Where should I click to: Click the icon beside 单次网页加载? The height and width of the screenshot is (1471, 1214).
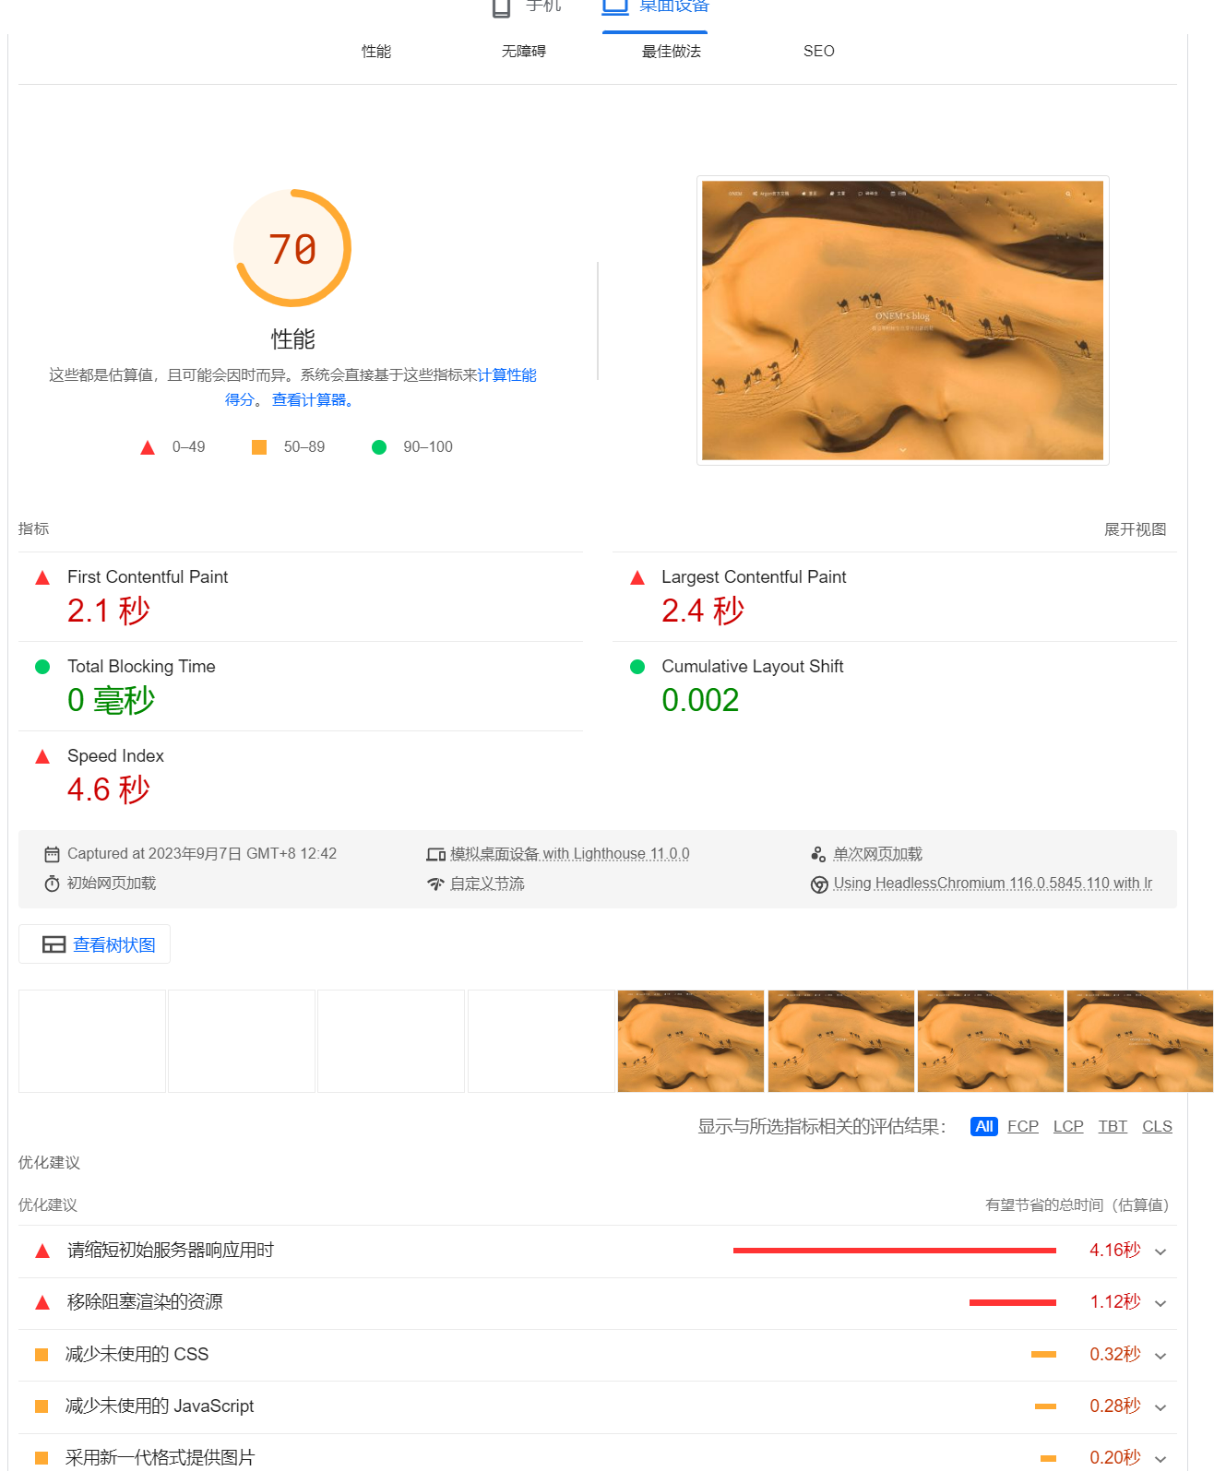point(818,854)
